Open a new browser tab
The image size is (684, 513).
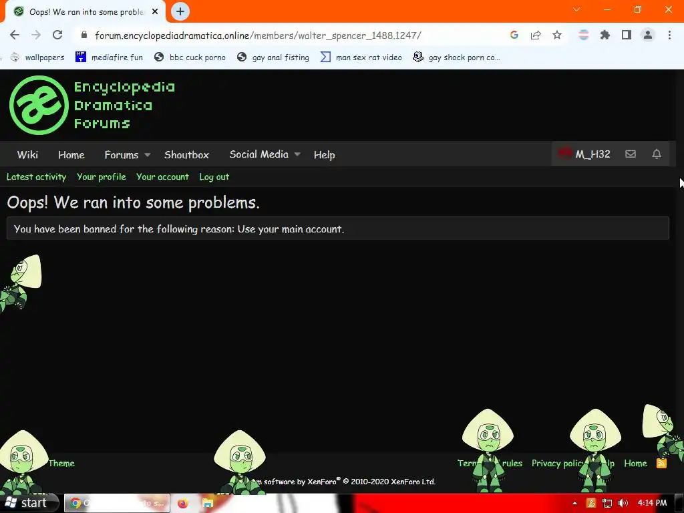(x=180, y=11)
